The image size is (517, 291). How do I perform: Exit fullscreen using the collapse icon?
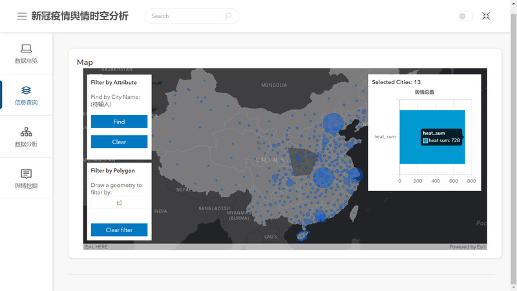coord(486,16)
